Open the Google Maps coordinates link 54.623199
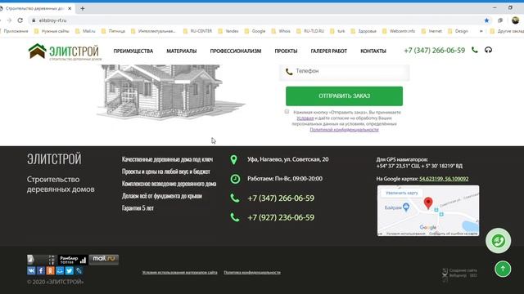The height and width of the screenshot is (294, 524). (444, 179)
